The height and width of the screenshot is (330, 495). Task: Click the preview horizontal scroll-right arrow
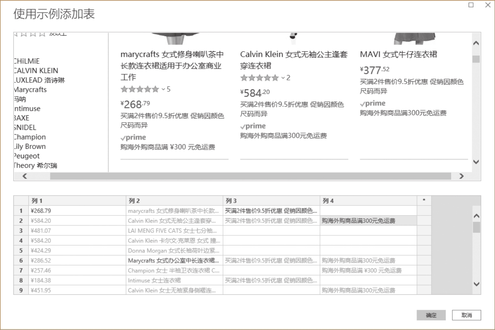461,176
